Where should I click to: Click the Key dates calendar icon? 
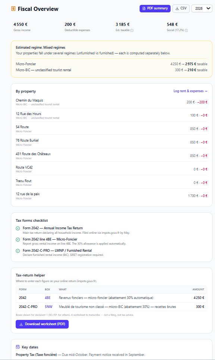[18, 347]
